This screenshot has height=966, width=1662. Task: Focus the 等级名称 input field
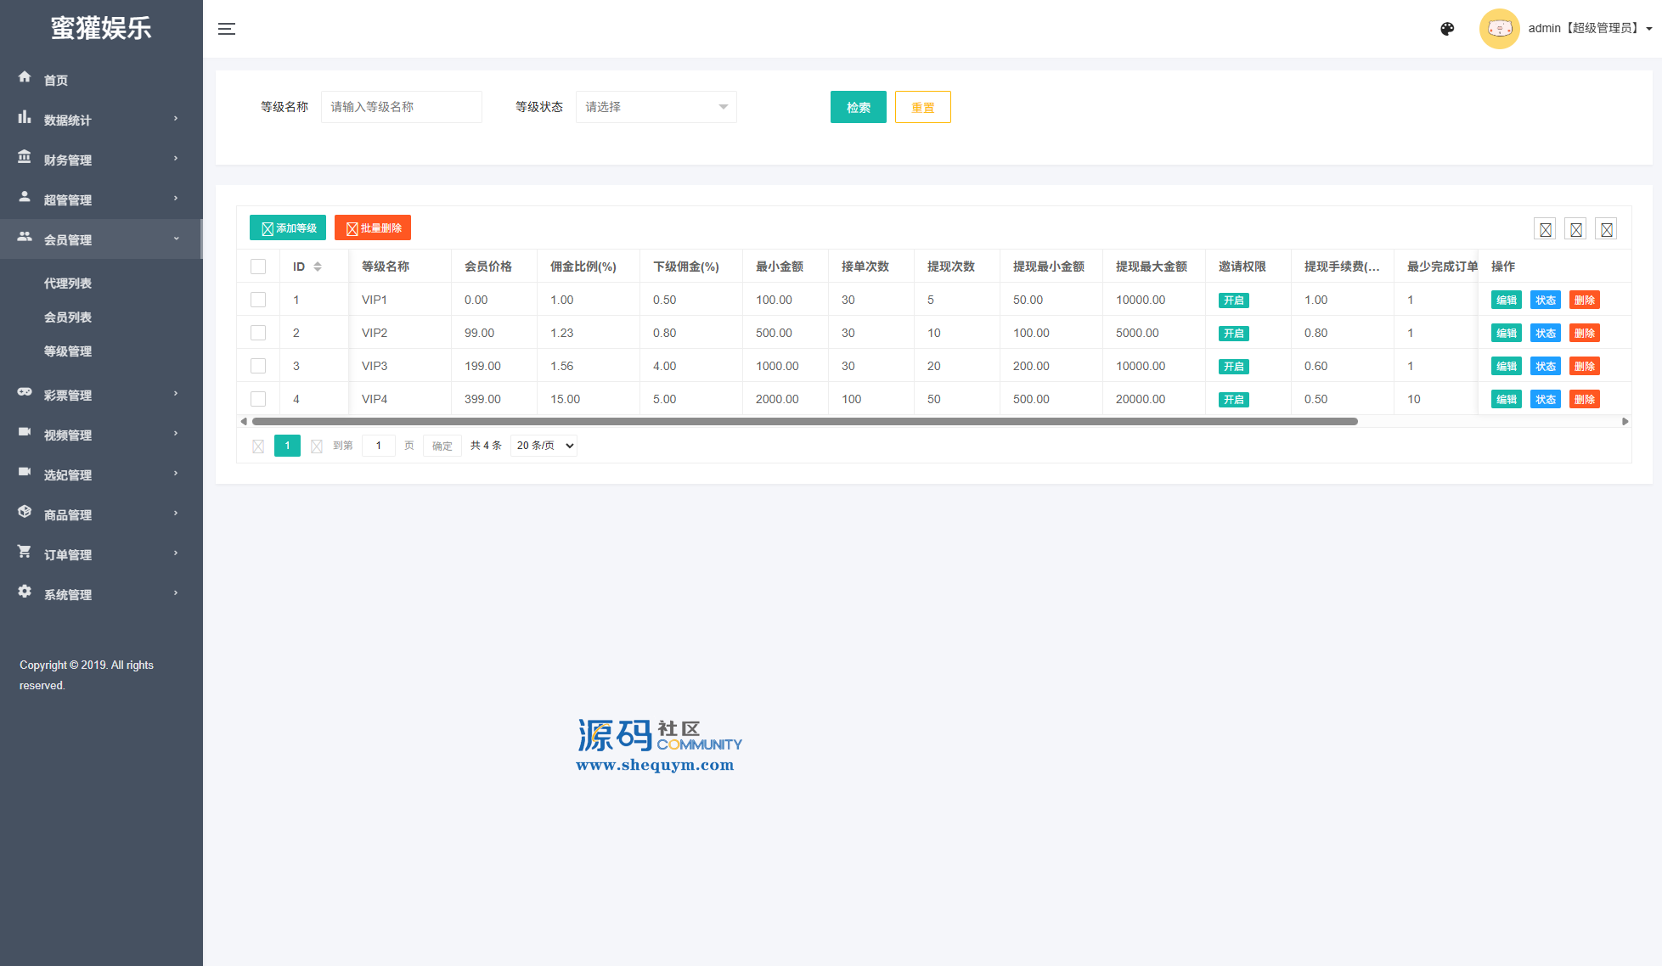[x=401, y=107]
